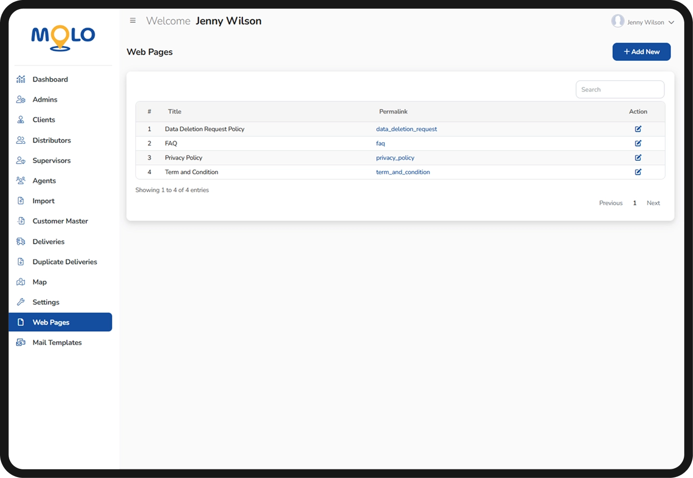The width and height of the screenshot is (693, 478).
Task: Sort the table by the Title column header
Action: (175, 112)
